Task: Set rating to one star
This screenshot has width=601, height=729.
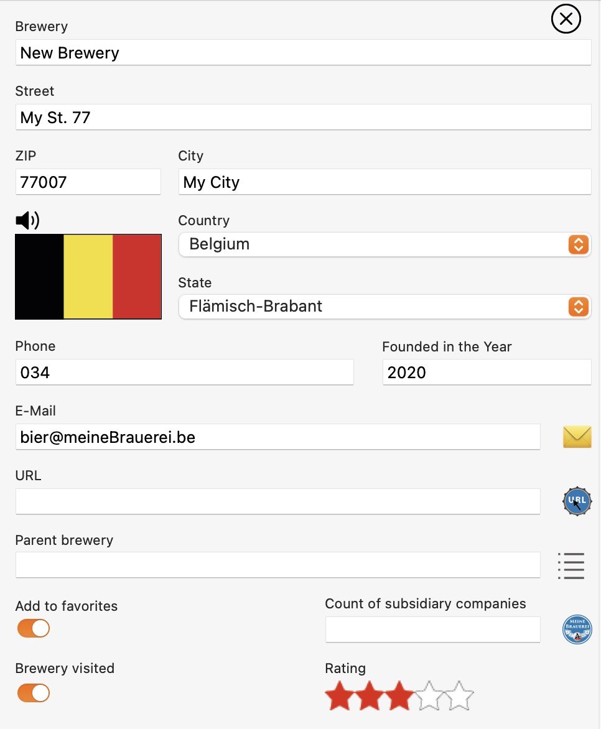Action: pyautogui.click(x=340, y=696)
